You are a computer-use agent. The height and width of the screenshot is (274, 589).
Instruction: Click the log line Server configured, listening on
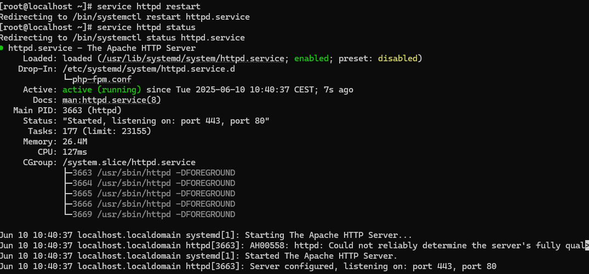click(248, 266)
